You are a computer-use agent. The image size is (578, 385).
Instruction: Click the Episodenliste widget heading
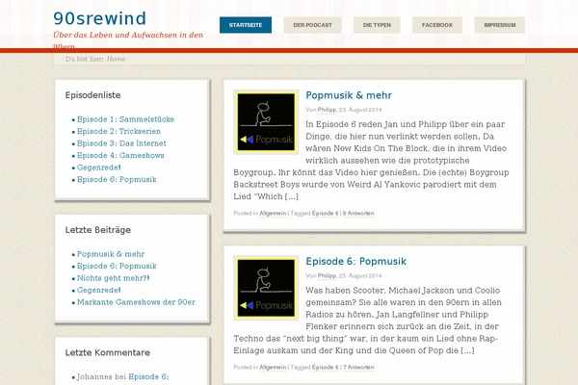pos(92,95)
